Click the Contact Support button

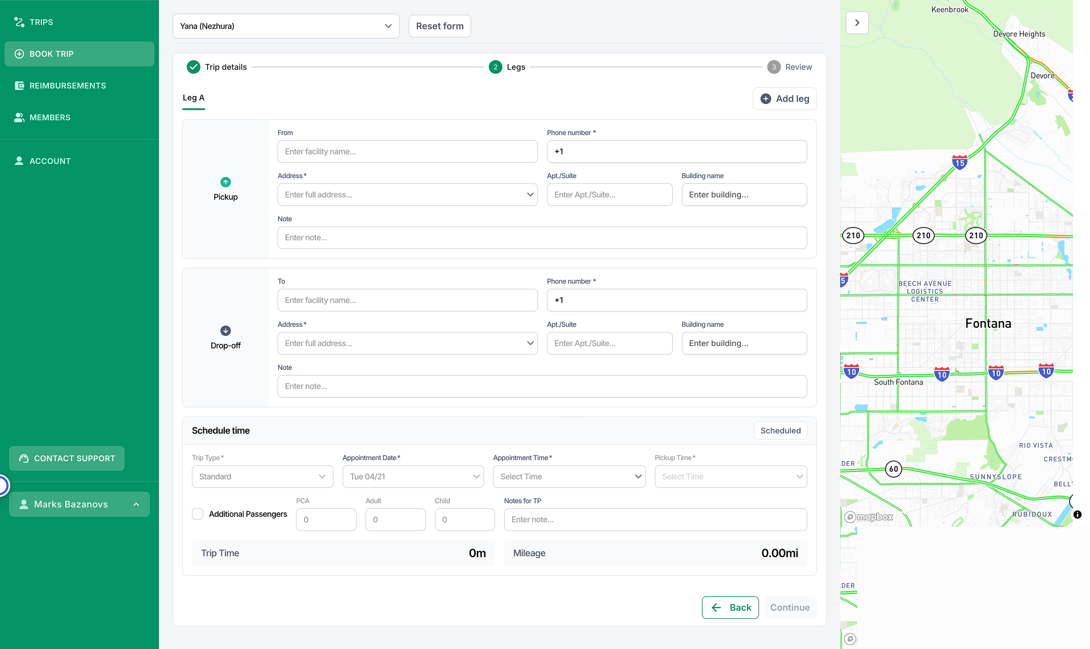(67, 458)
